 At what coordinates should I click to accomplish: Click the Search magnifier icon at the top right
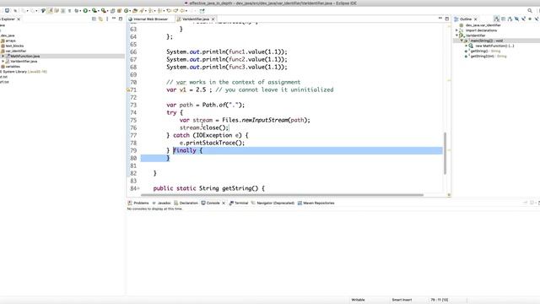point(530,11)
